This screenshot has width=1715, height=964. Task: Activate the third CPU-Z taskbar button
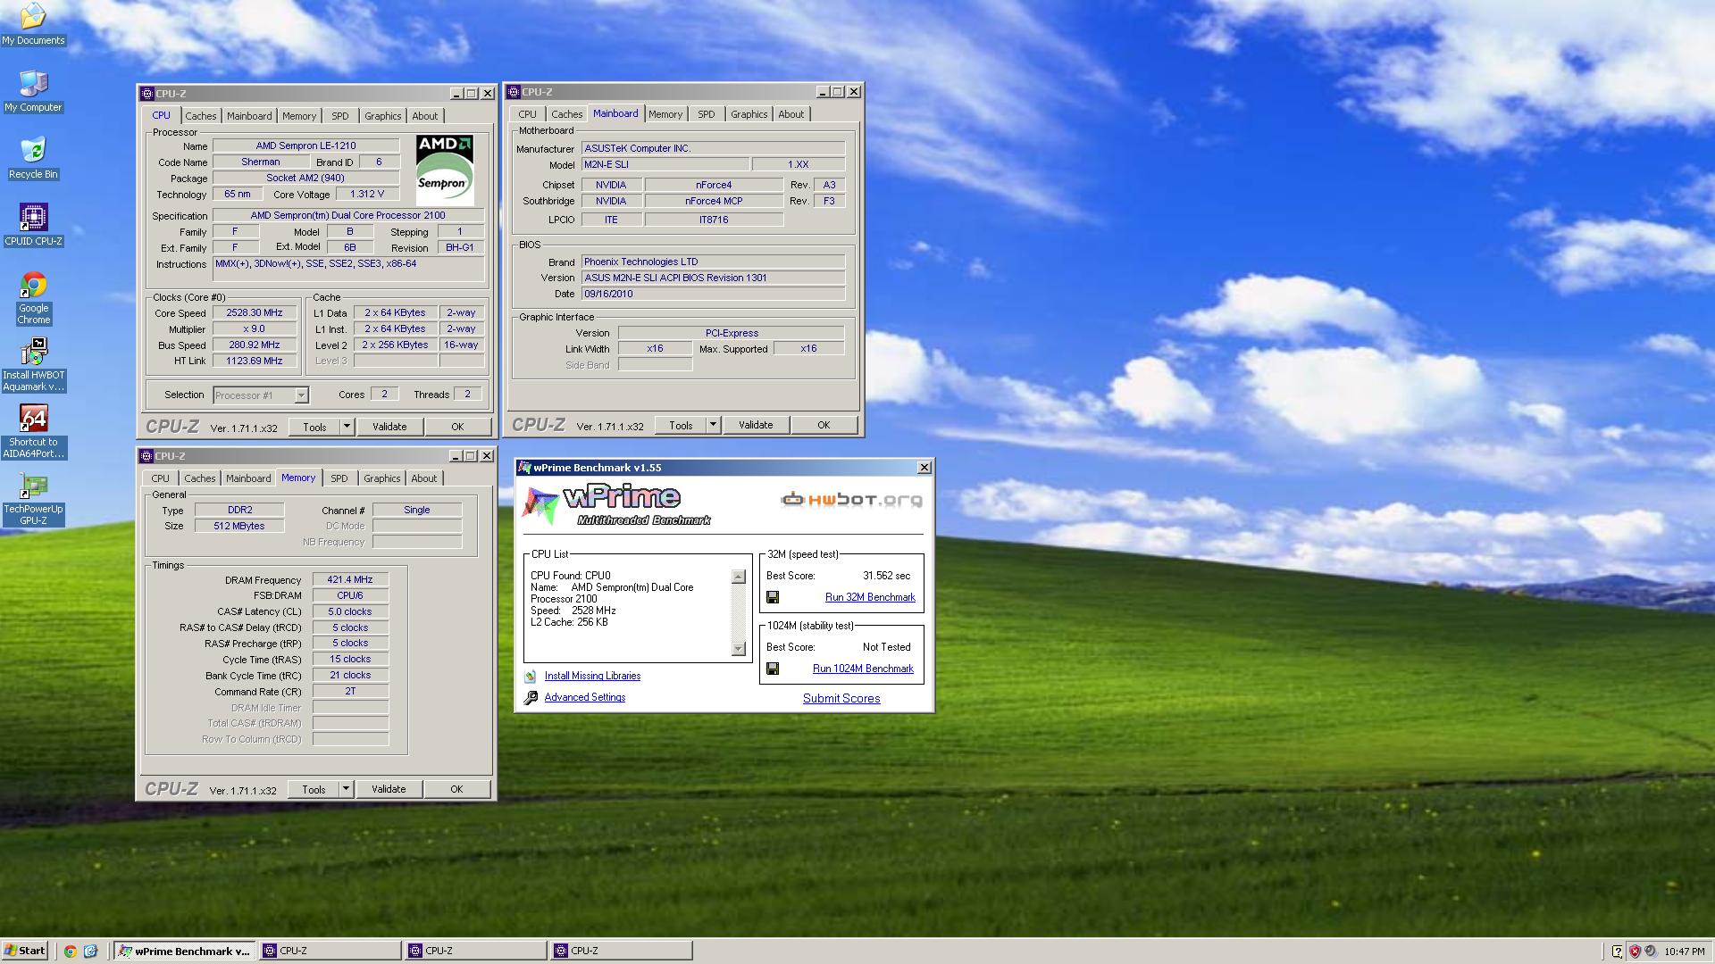622,952
